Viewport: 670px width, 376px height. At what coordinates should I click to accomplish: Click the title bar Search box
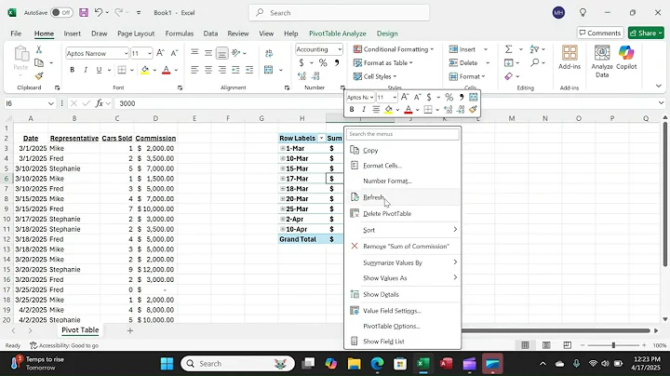(x=340, y=13)
